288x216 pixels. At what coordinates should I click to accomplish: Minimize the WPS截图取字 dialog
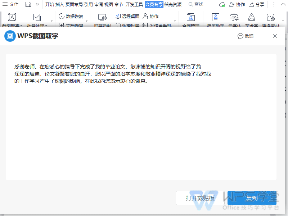point(267,36)
